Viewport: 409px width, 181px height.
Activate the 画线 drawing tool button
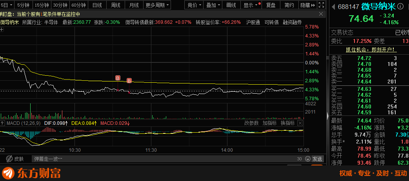pos(231,5)
